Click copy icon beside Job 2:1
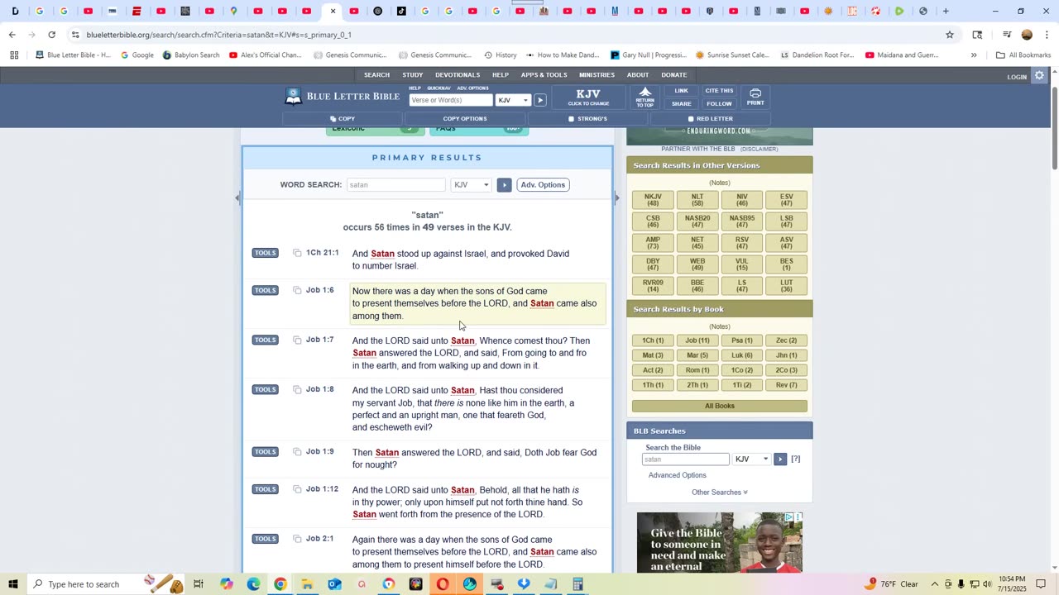The width and height of the screenshot is (1059, 595). (x=297, y=539)
